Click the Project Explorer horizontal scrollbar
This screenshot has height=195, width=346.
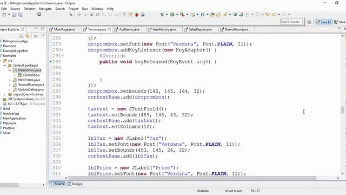(x=9, y=185)
